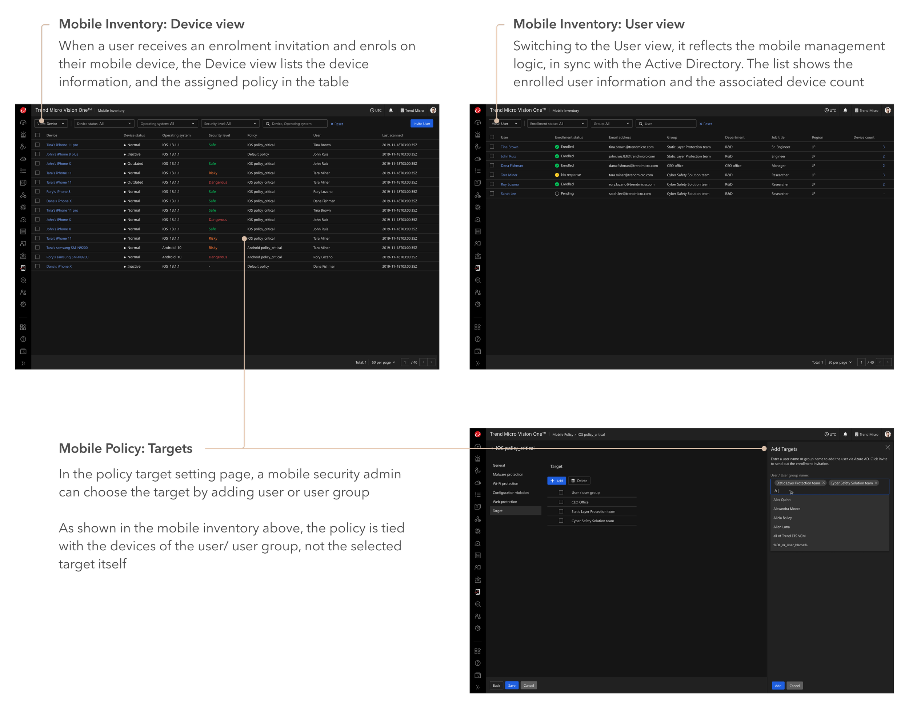Check the CEO Office checkbox

coord(561,502)
